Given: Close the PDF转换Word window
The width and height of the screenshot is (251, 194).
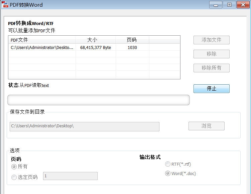Looking at the screenshot, I should [243, 5].
